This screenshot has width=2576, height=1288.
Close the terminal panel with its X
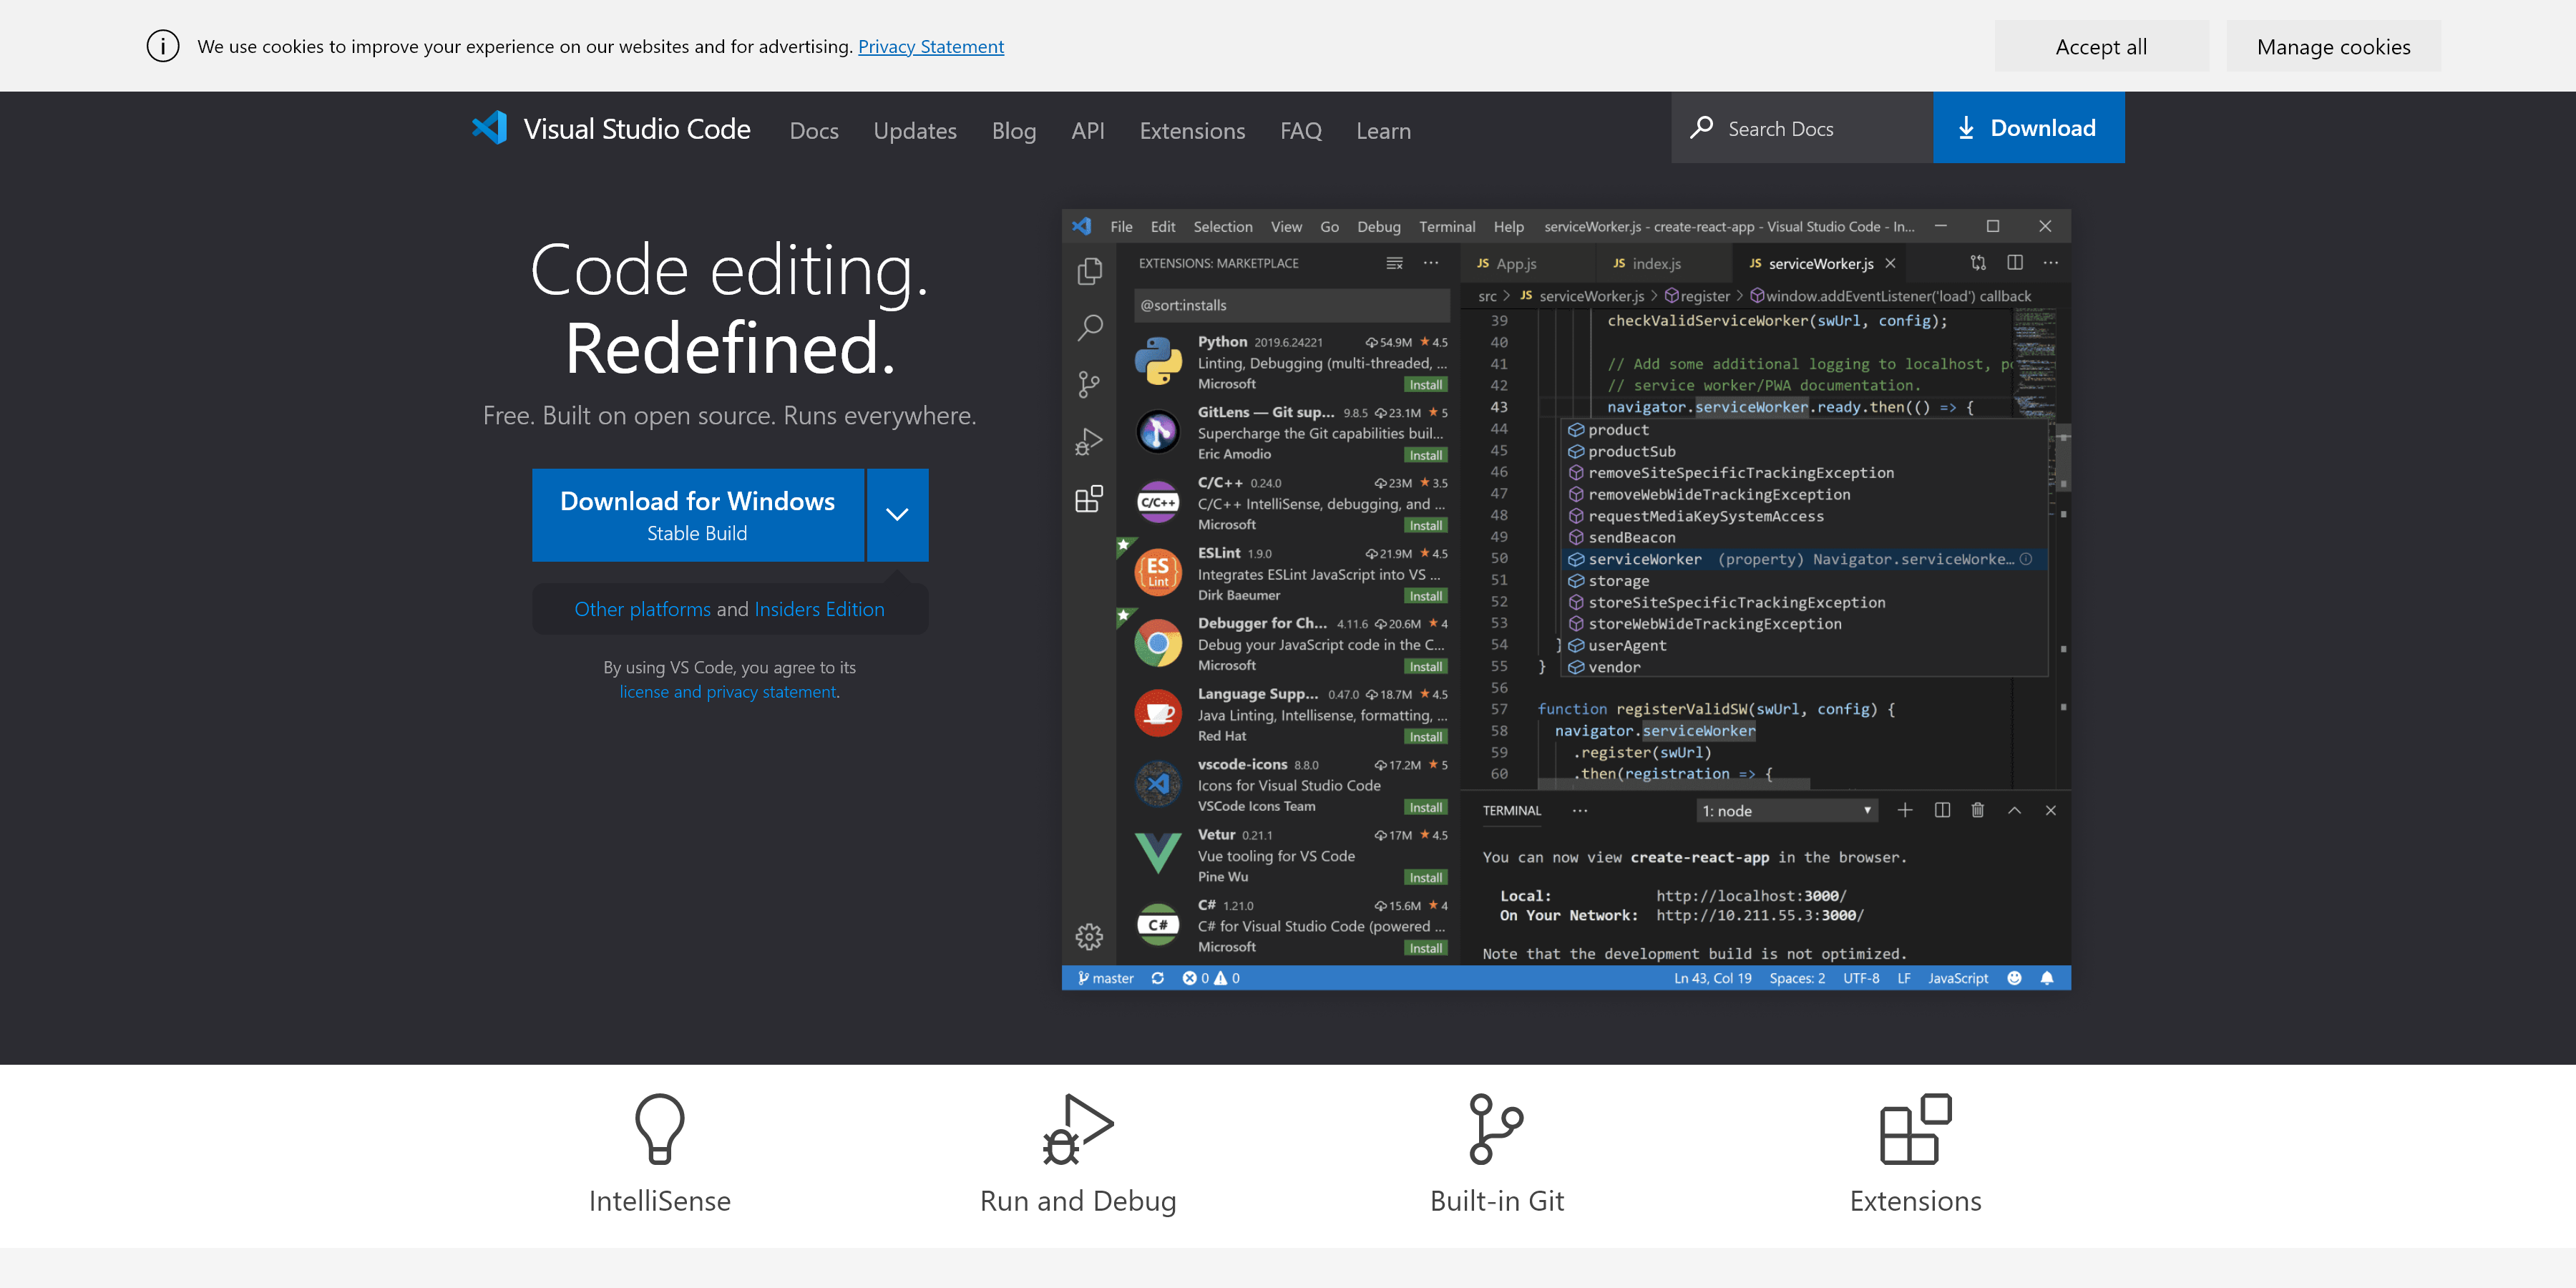tap(2050, 810)
